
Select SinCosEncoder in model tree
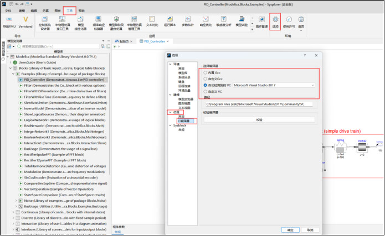tap(60, 177)
